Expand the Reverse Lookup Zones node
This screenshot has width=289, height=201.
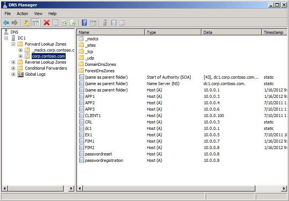click(x=13, y=62)
